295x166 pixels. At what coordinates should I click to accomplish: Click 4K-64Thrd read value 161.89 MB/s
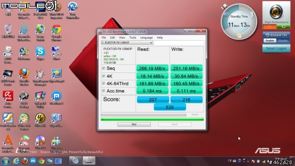(x=152, y=83)
